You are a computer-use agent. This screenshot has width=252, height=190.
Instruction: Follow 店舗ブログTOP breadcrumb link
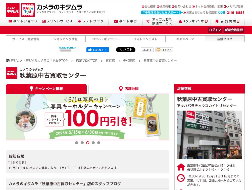(87, 61)
